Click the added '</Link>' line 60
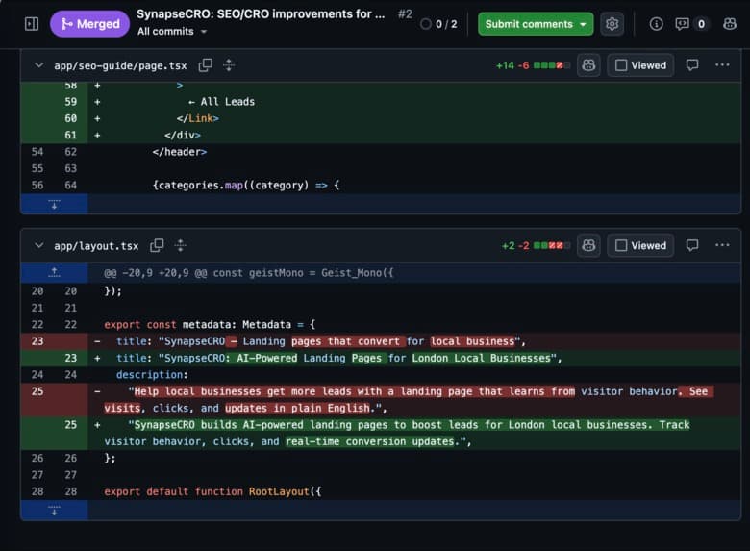The image size is (750, 551). [x=381, y=118]
